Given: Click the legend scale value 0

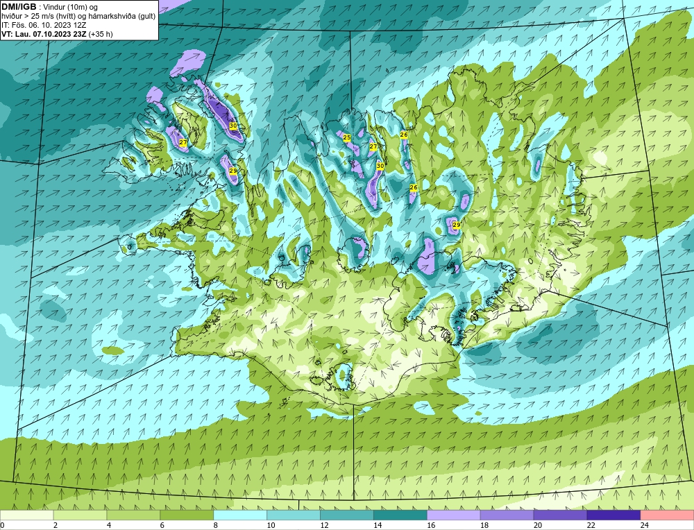Looking at the screenshot, I should 2,525.
